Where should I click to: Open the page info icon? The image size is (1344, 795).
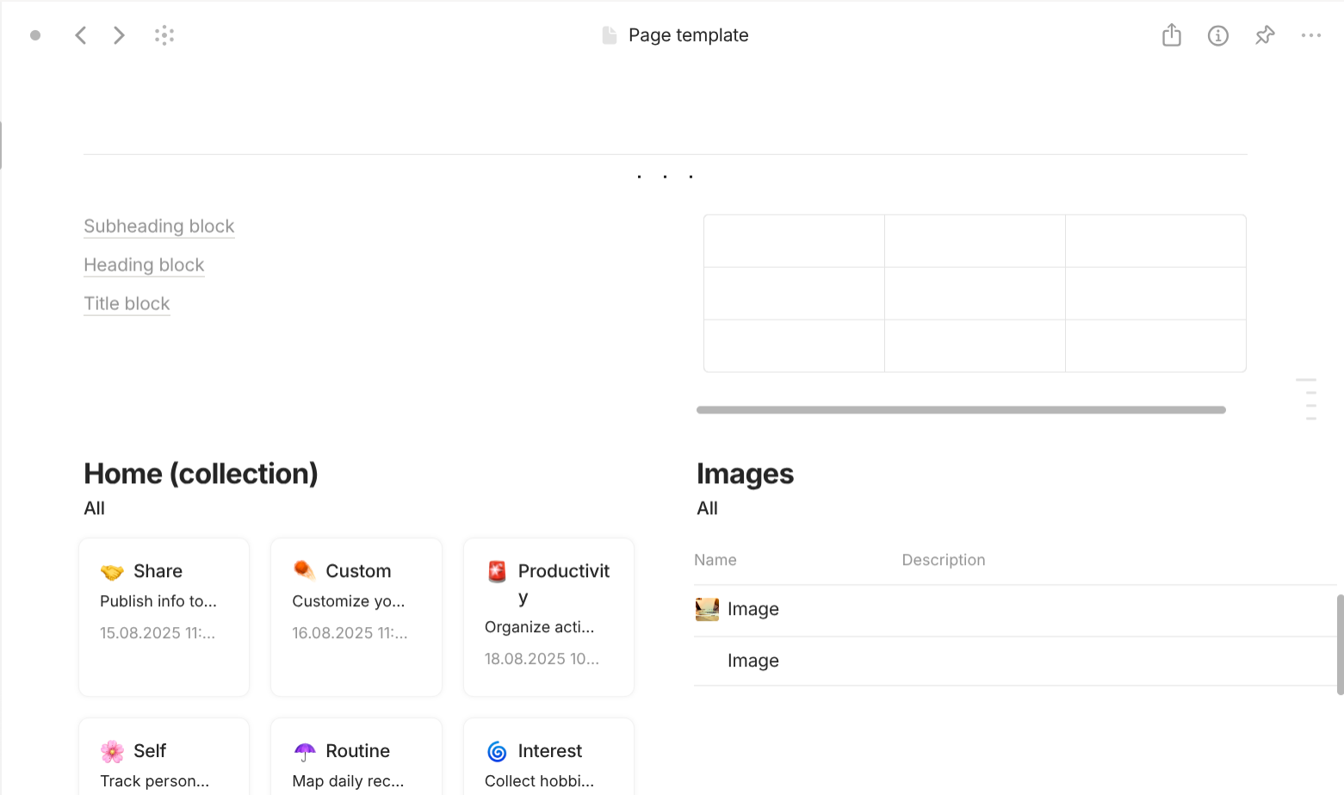click(x=1217, y=35)
